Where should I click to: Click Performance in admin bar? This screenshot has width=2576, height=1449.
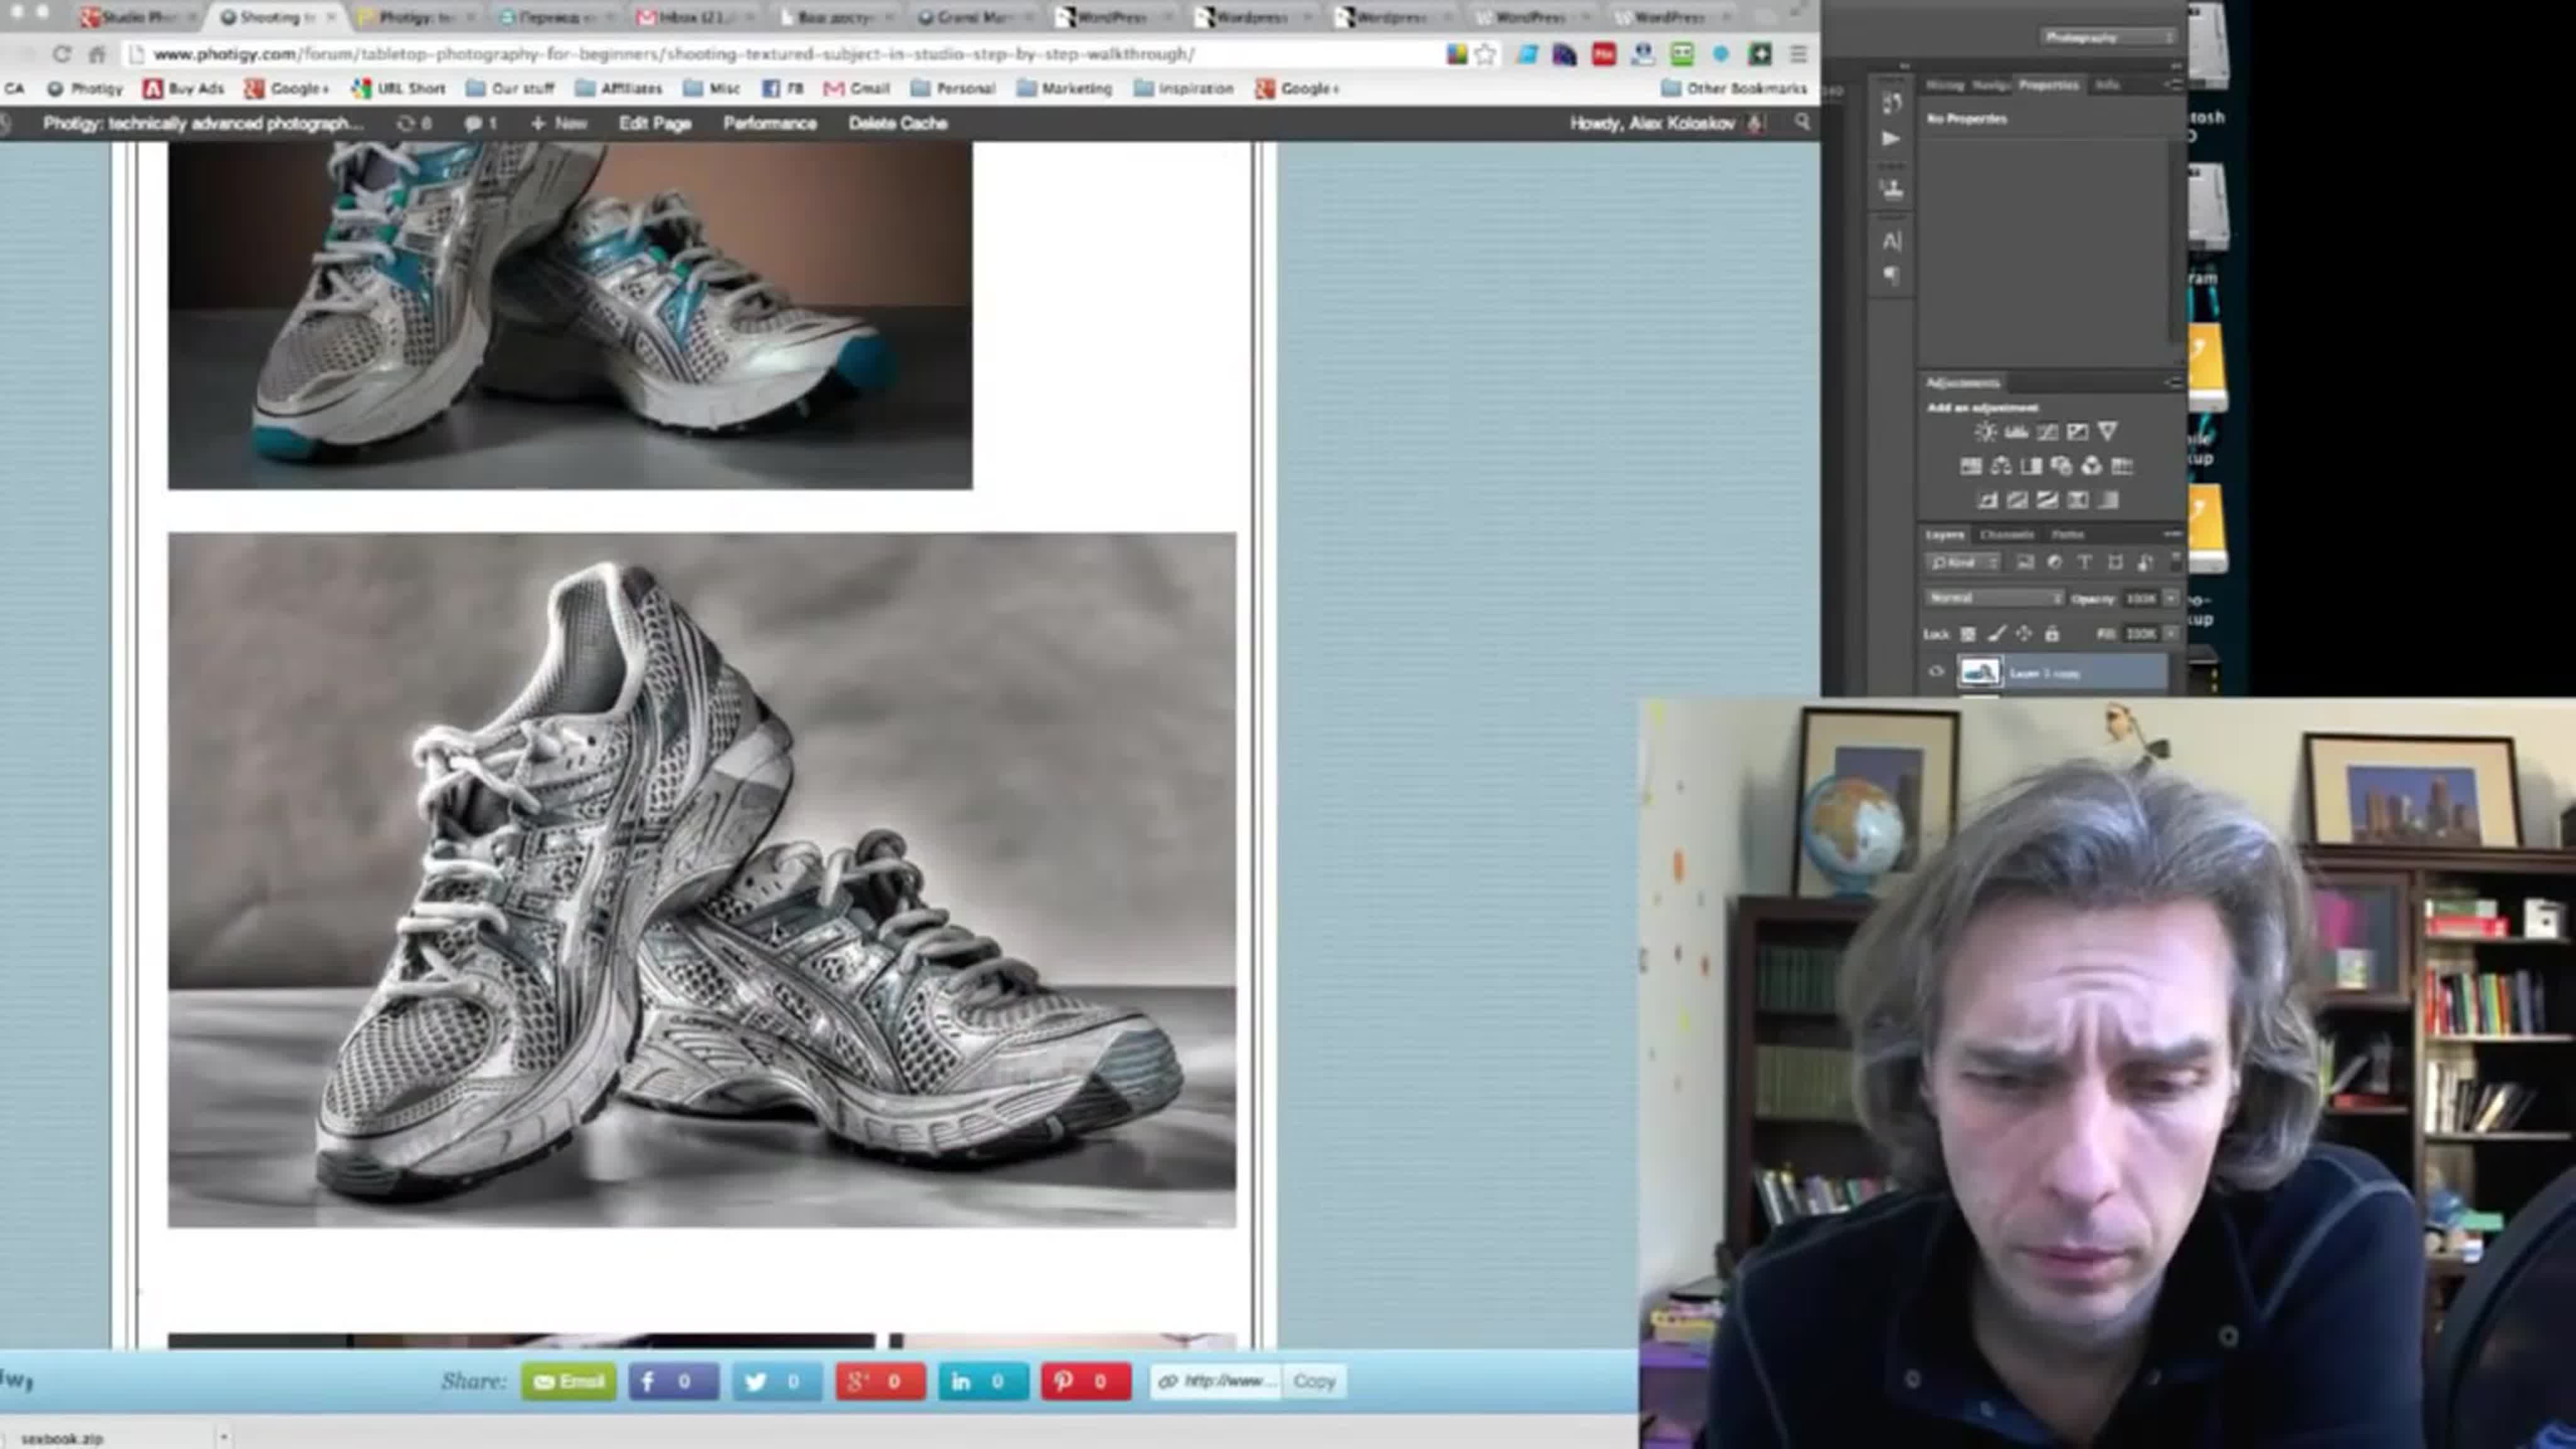(x=770, y=123)
